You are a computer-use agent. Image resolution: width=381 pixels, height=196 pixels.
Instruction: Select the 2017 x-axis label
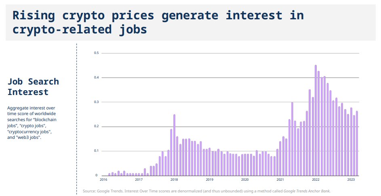pyautogui.click(x=139, y=179)
